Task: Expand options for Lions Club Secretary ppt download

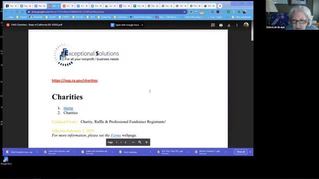Action: pos(75,152)
